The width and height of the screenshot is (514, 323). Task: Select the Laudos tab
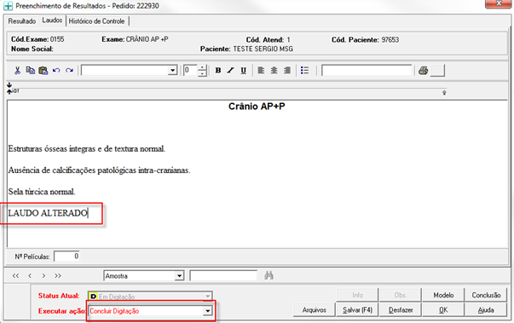52,20
